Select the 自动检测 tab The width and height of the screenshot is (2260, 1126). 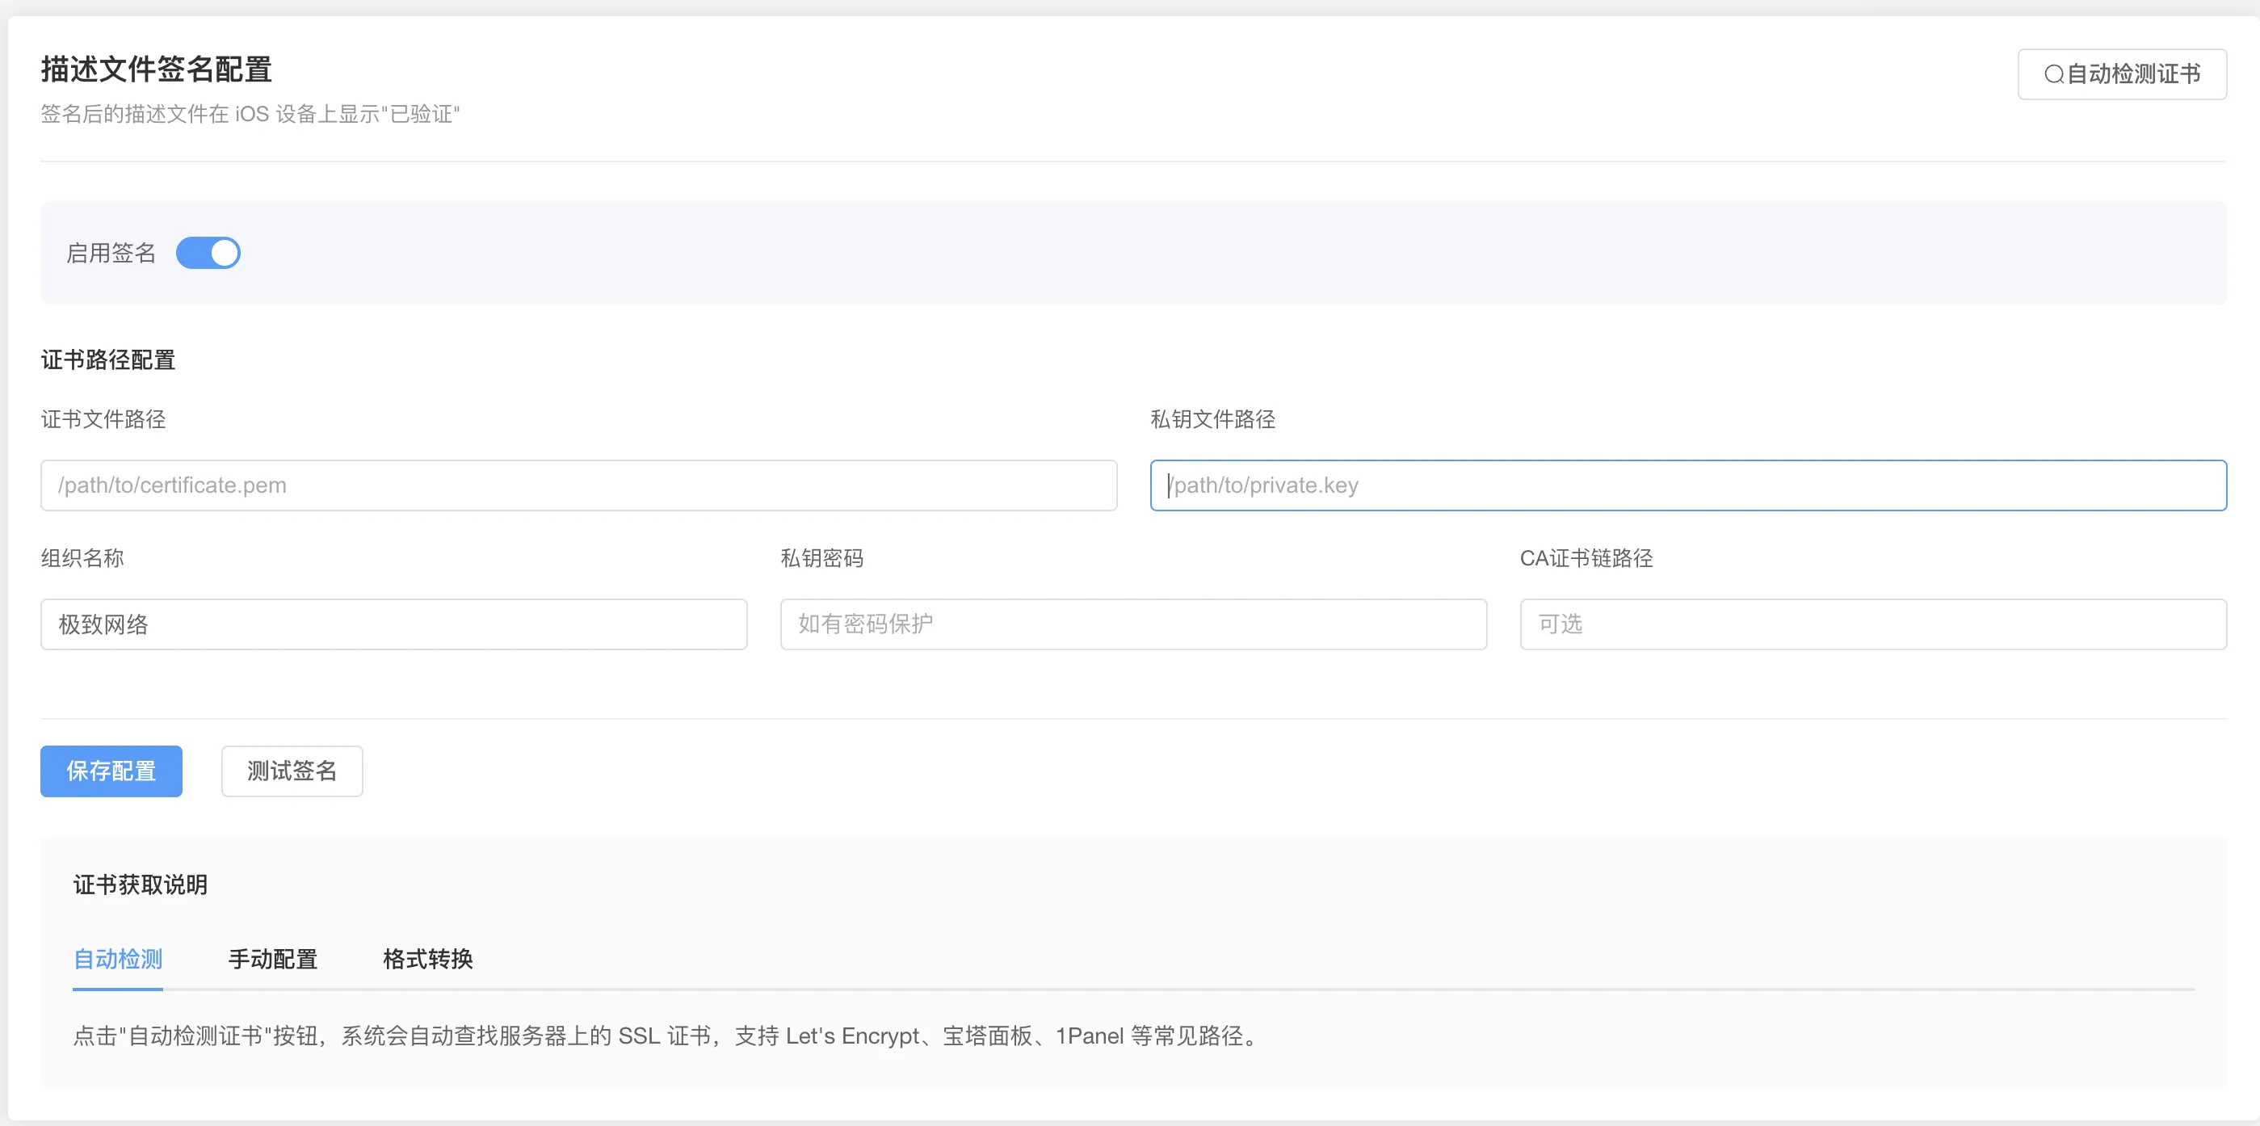(118, 960)
